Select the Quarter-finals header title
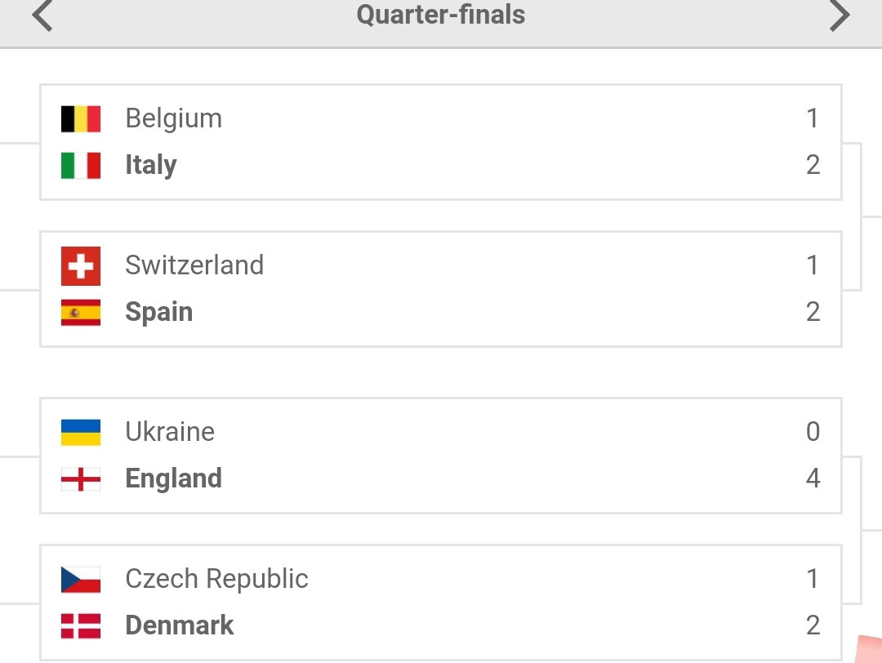Viewport: 882px width, 663px height. [x=441, y=15]
